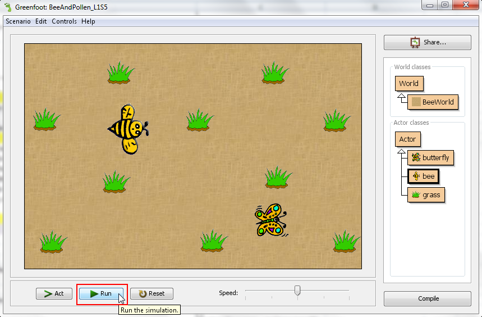This screenshot has width=482, height=317.
Task: Select the BeeWorld class
Action: click(x=433, y=102)
